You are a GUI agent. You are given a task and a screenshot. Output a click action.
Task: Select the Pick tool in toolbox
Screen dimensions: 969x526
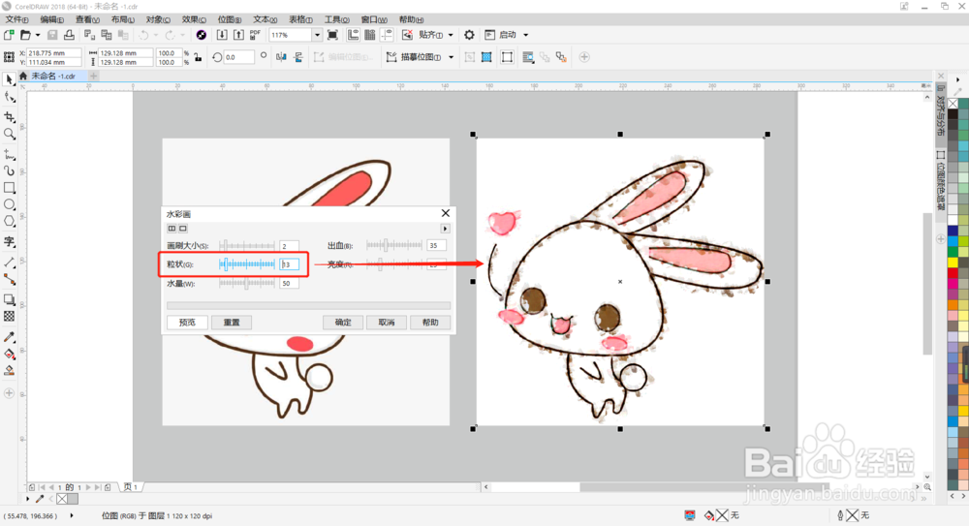[x=10, y=79]
